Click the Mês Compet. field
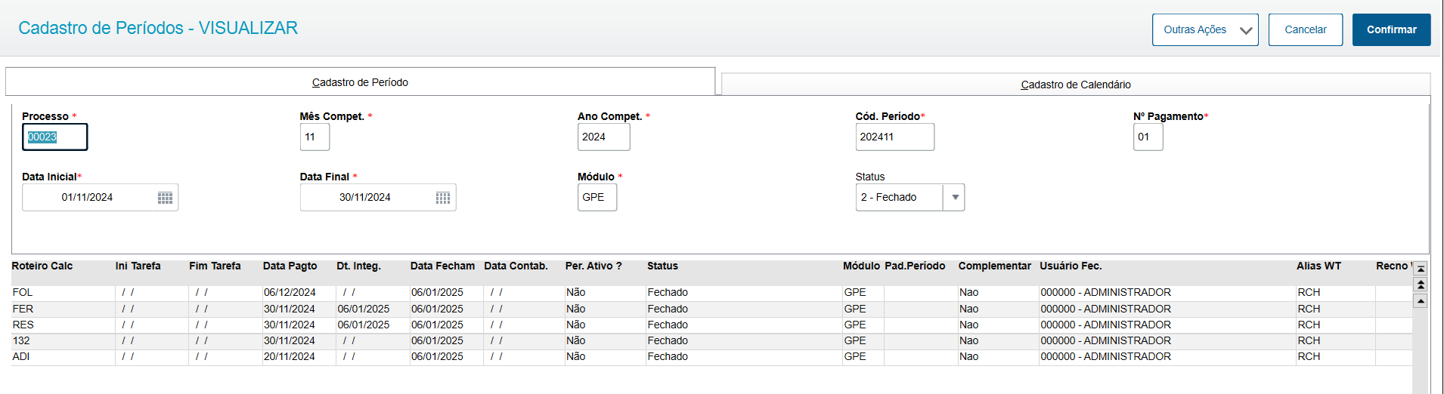 click(315, 137)
